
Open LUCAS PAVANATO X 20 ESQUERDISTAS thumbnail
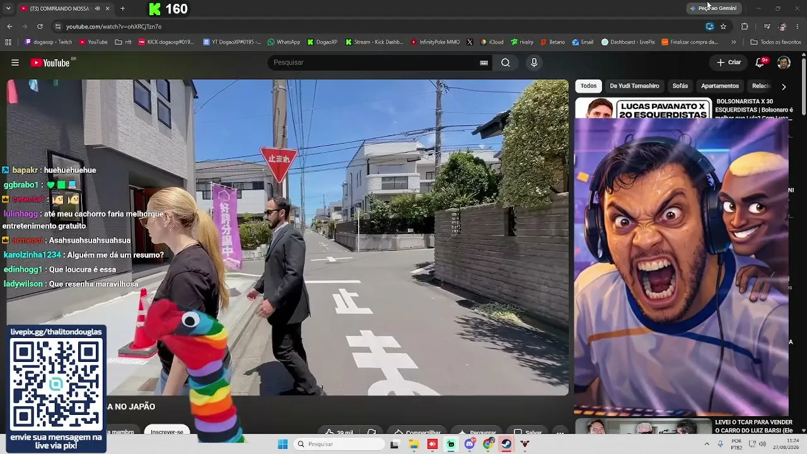pos(644,108)
